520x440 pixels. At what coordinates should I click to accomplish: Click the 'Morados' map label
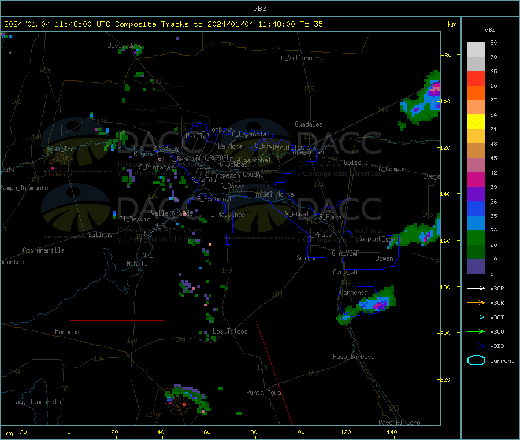67,332
